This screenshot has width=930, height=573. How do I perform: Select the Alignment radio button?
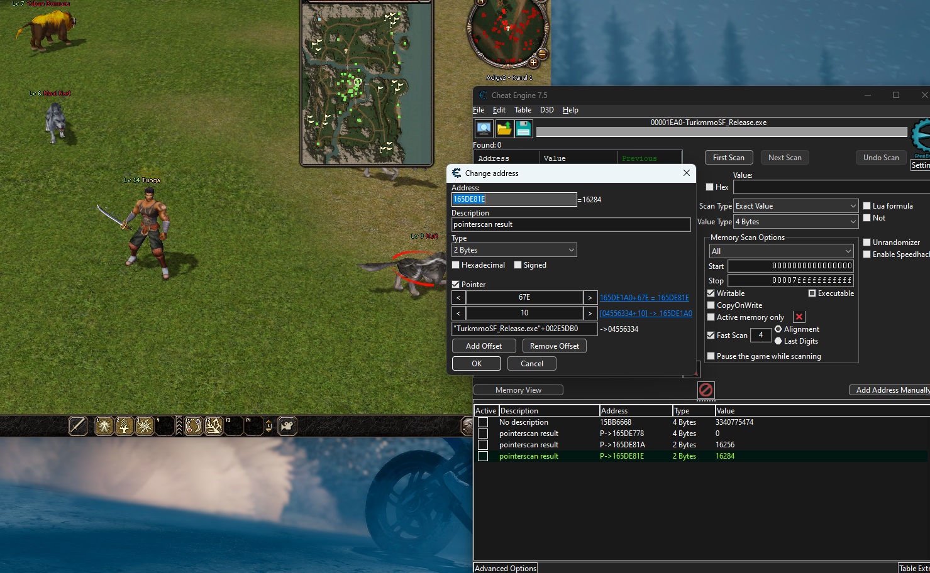coord(778,329)
